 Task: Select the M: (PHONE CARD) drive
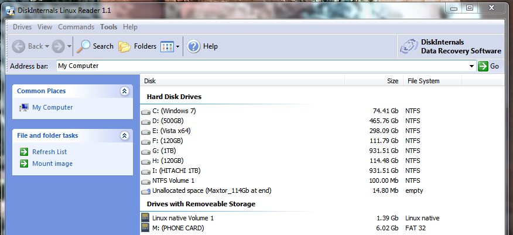[x=178, y=228]
